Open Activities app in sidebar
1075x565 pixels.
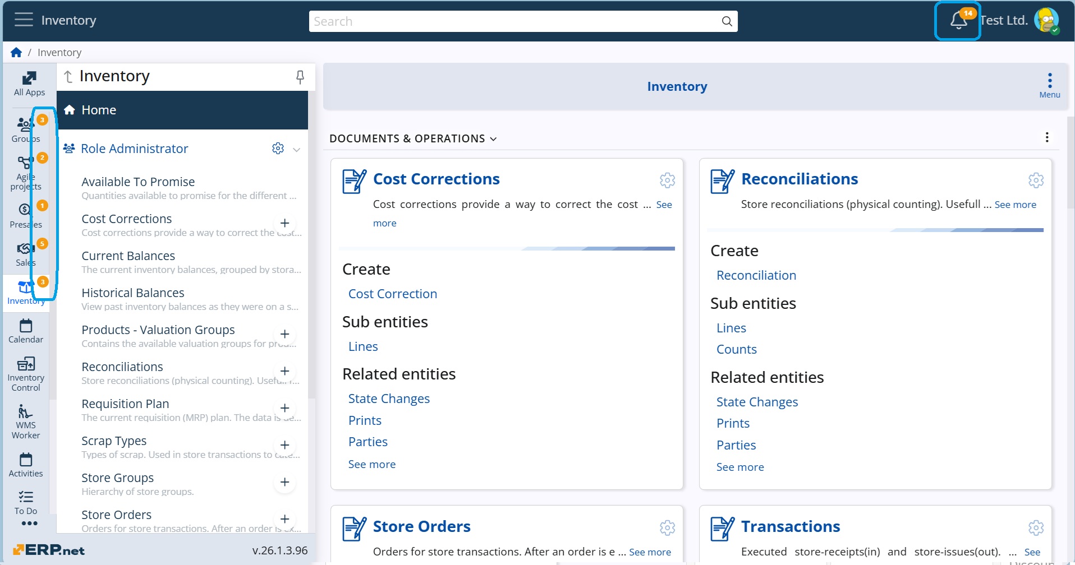click(x=26, y=465)
